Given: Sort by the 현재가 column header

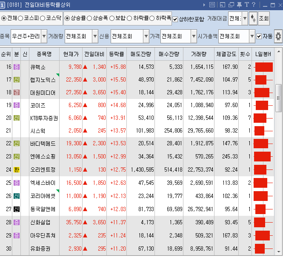Looking at the screenshot, I should (71, 54).
